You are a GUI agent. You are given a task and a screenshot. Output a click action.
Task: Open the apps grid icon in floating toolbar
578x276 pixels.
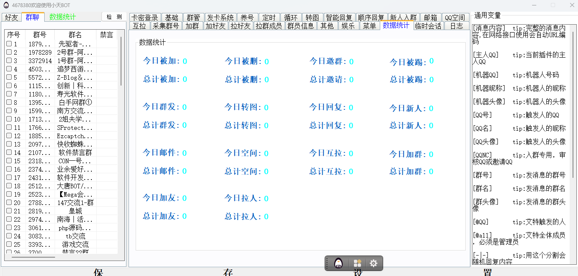357,263
